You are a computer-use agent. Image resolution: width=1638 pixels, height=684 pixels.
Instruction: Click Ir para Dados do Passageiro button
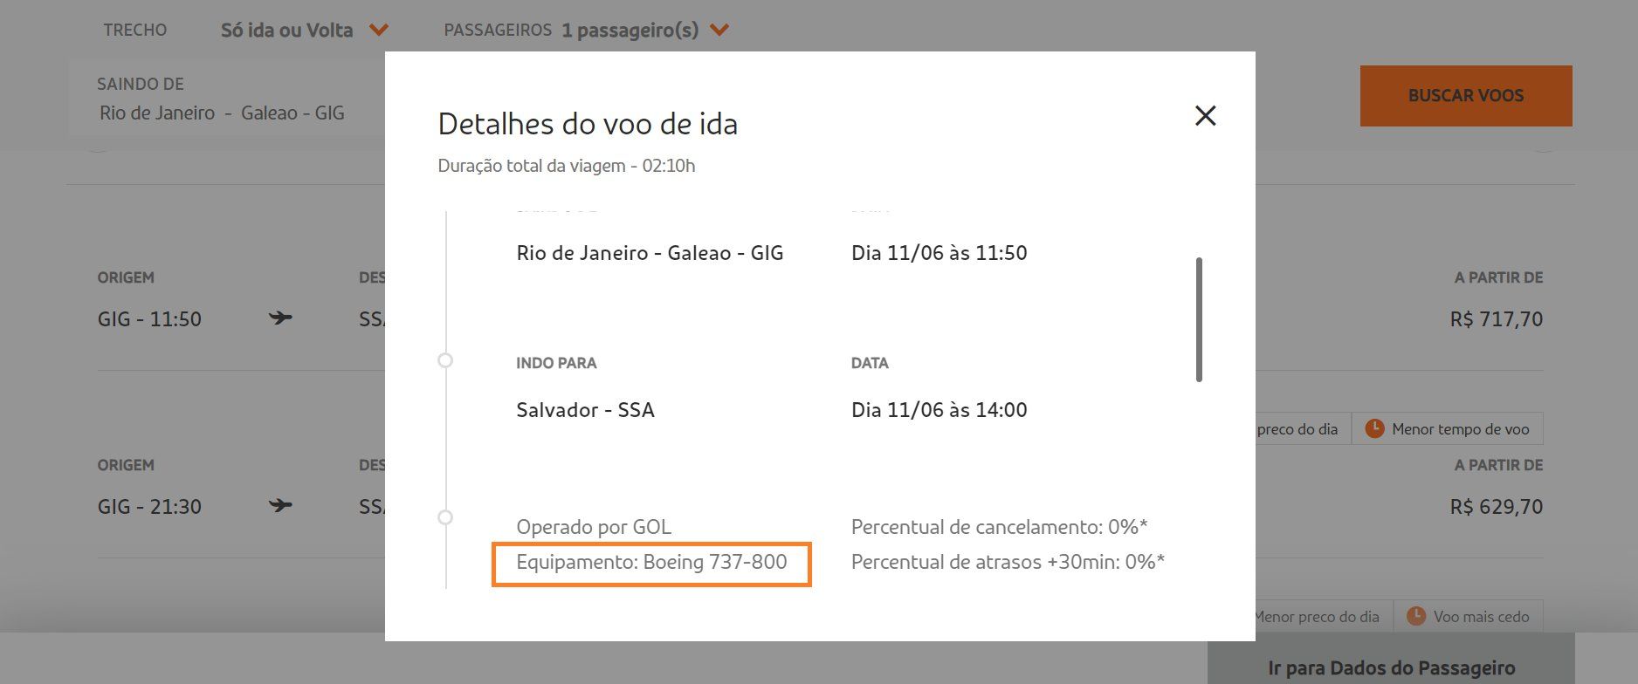tap(1391, 667)
